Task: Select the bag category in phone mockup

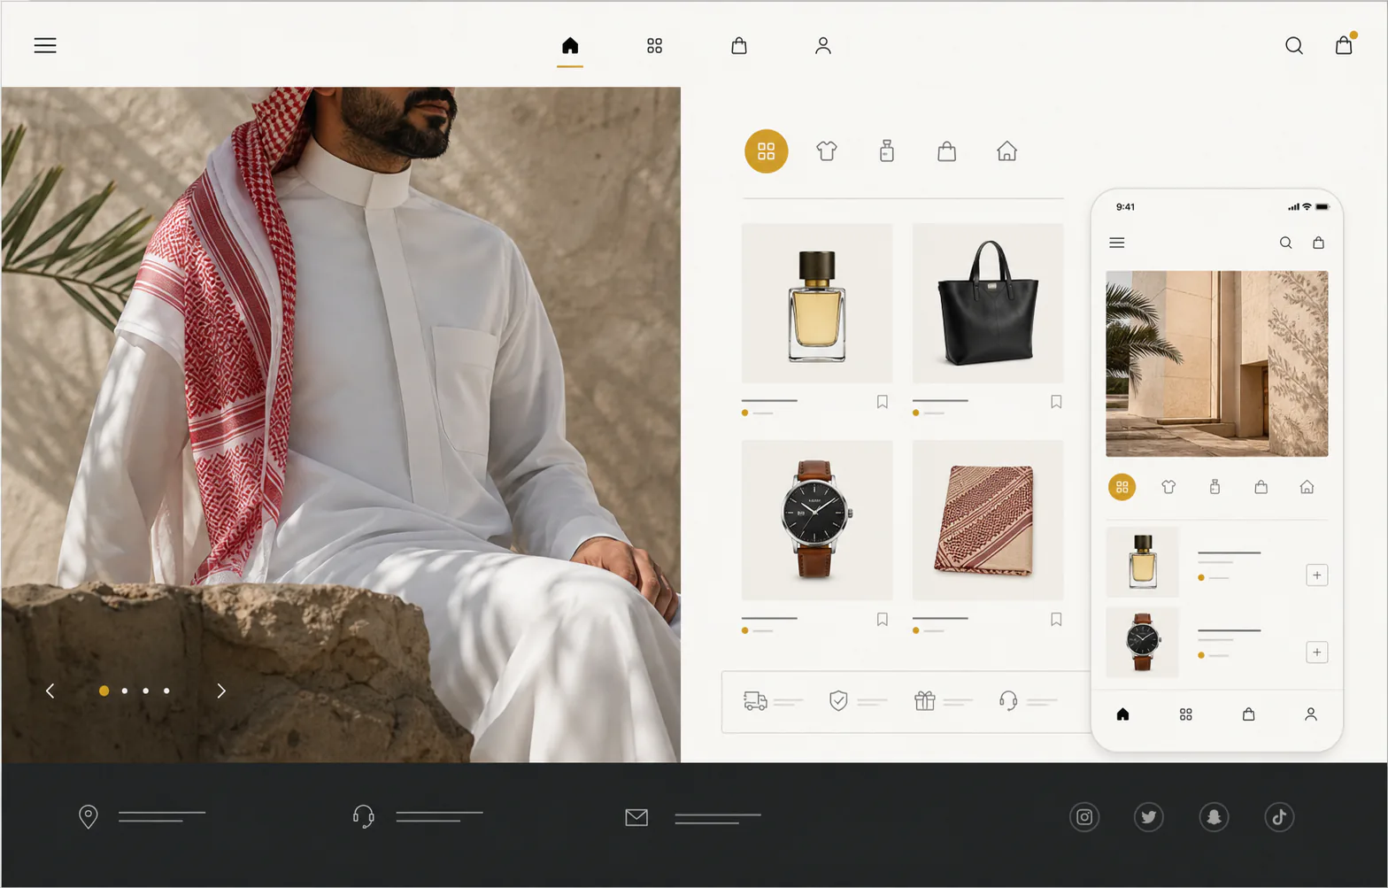Action: point(1261,487)
